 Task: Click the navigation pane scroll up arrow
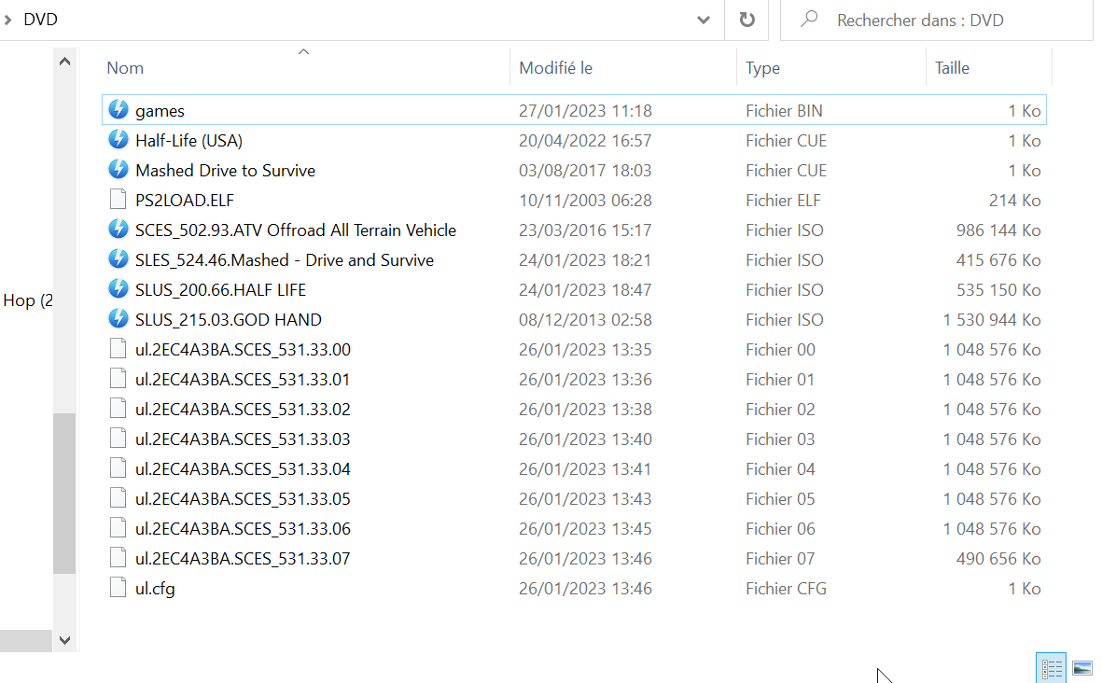click(x=64, y=62)
